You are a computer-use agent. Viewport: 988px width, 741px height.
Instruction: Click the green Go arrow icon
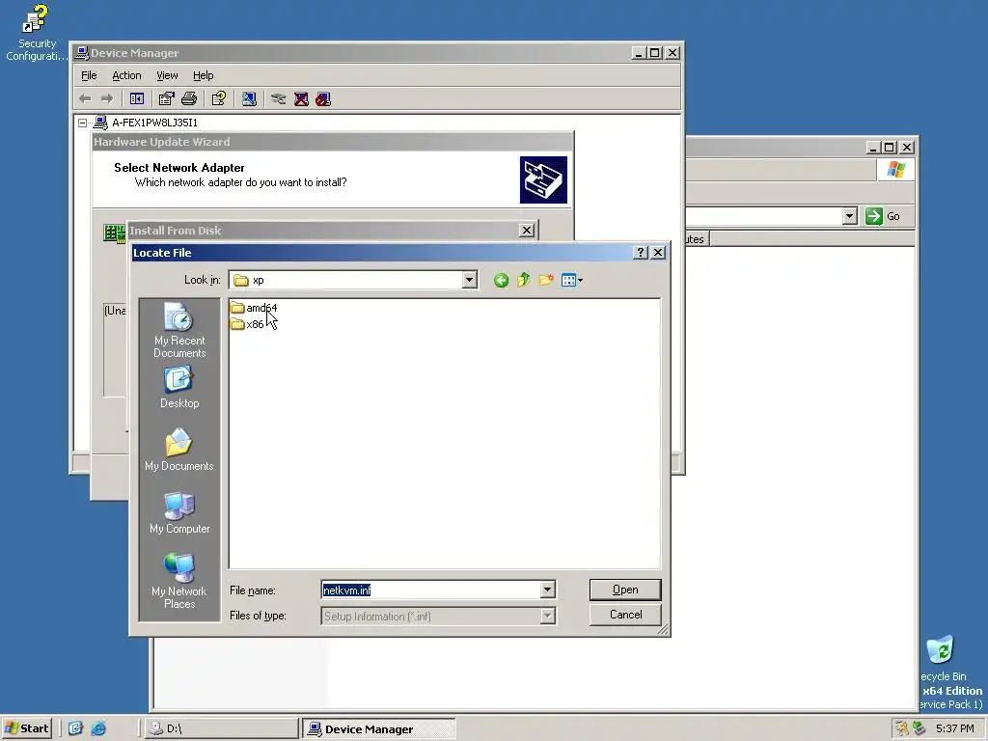tap(874, 216)
